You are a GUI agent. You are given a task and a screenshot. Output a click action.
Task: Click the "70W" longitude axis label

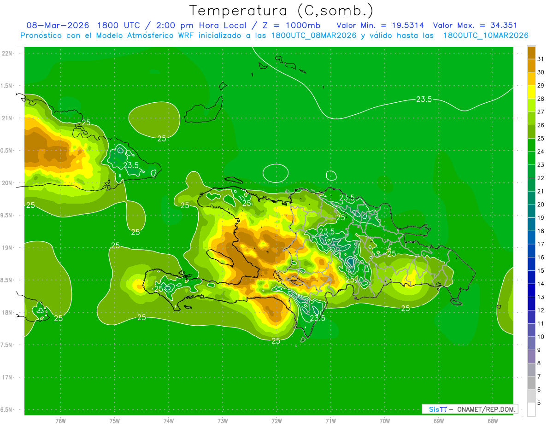[385, 421]
